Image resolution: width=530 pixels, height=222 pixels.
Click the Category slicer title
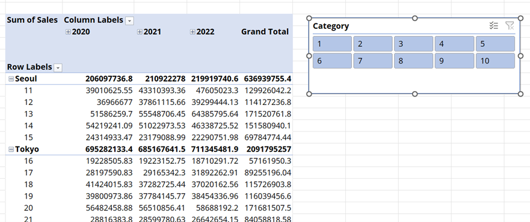coord(331,26)
